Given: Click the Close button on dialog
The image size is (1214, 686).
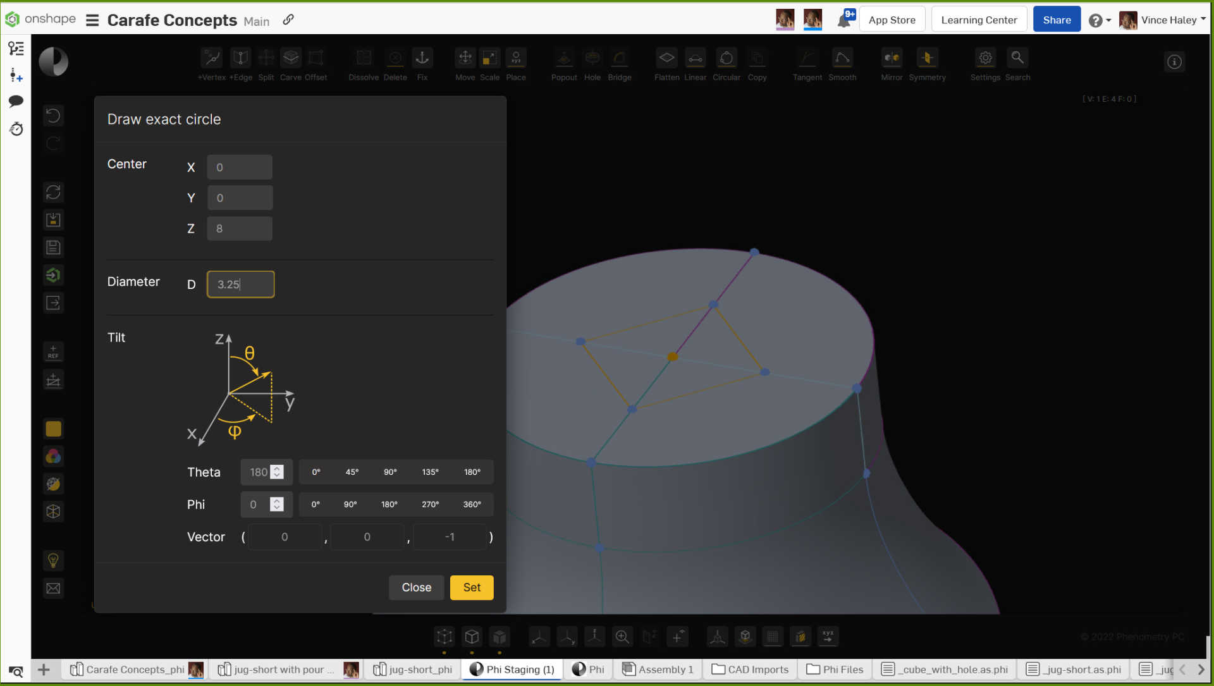Looking at the screenshot, I should click(x=417, y=587).
